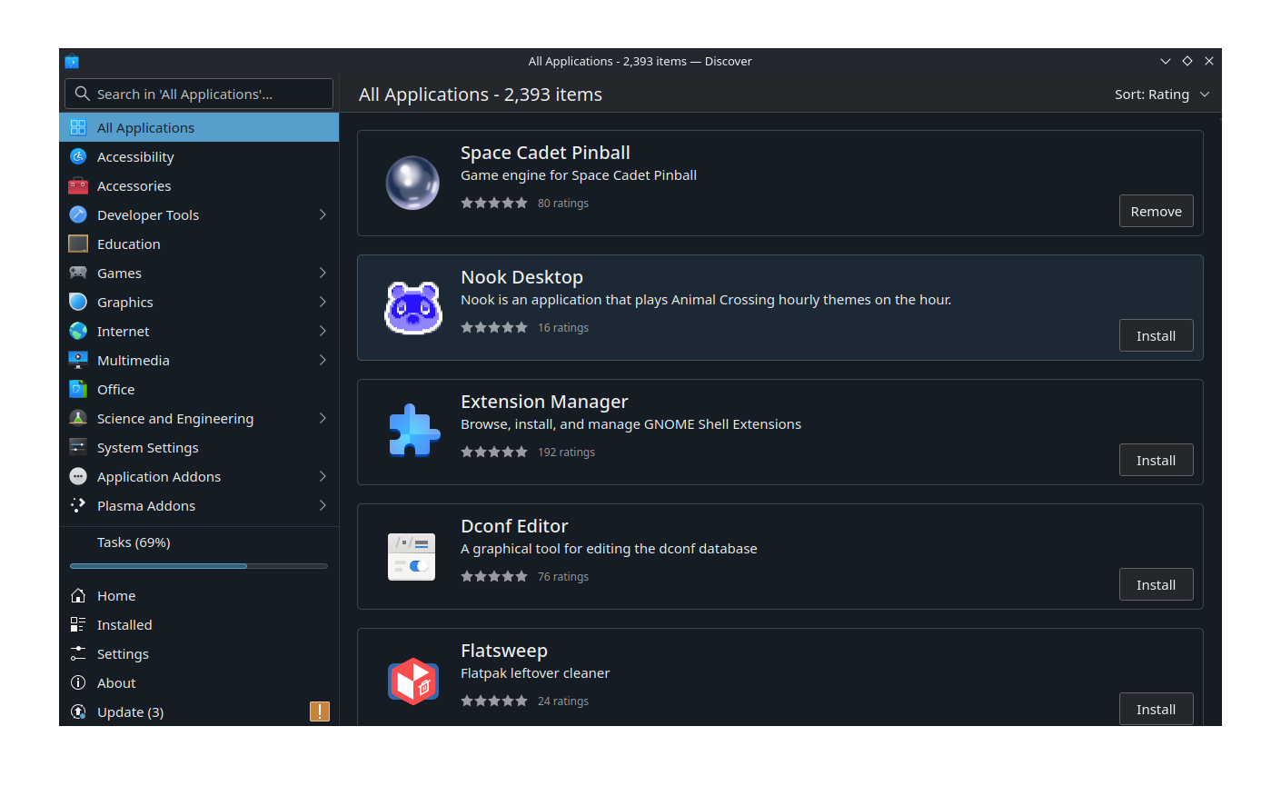The height and width of the screenshot is (796, 1281).
Task: Click the Tasks progress bar
Action: click(x=199, y=566)
